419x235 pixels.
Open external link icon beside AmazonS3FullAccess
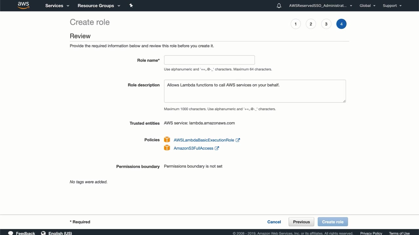point(217,148)
